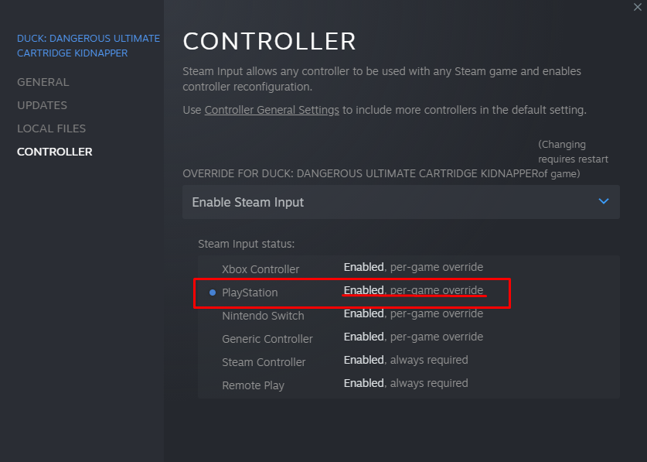
Task: Click the Steam Input status label
Action: point(246,244)
